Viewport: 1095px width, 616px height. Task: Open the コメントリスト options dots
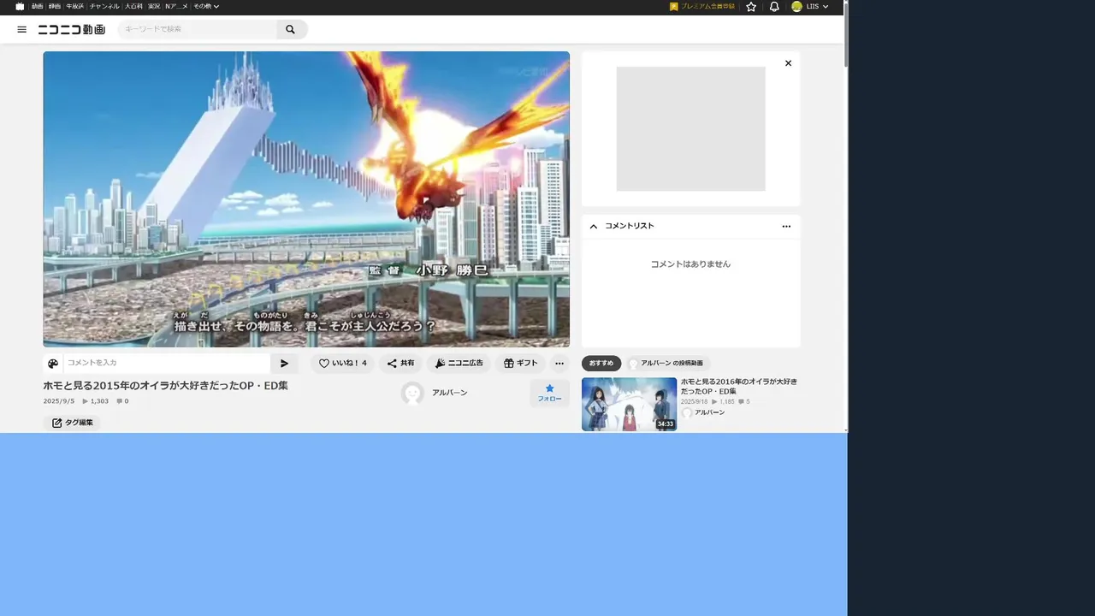point(786,227)
